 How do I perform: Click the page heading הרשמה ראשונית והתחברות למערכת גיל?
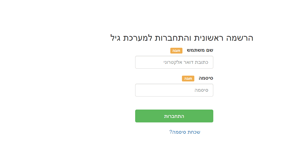click(x=182, y=38)
